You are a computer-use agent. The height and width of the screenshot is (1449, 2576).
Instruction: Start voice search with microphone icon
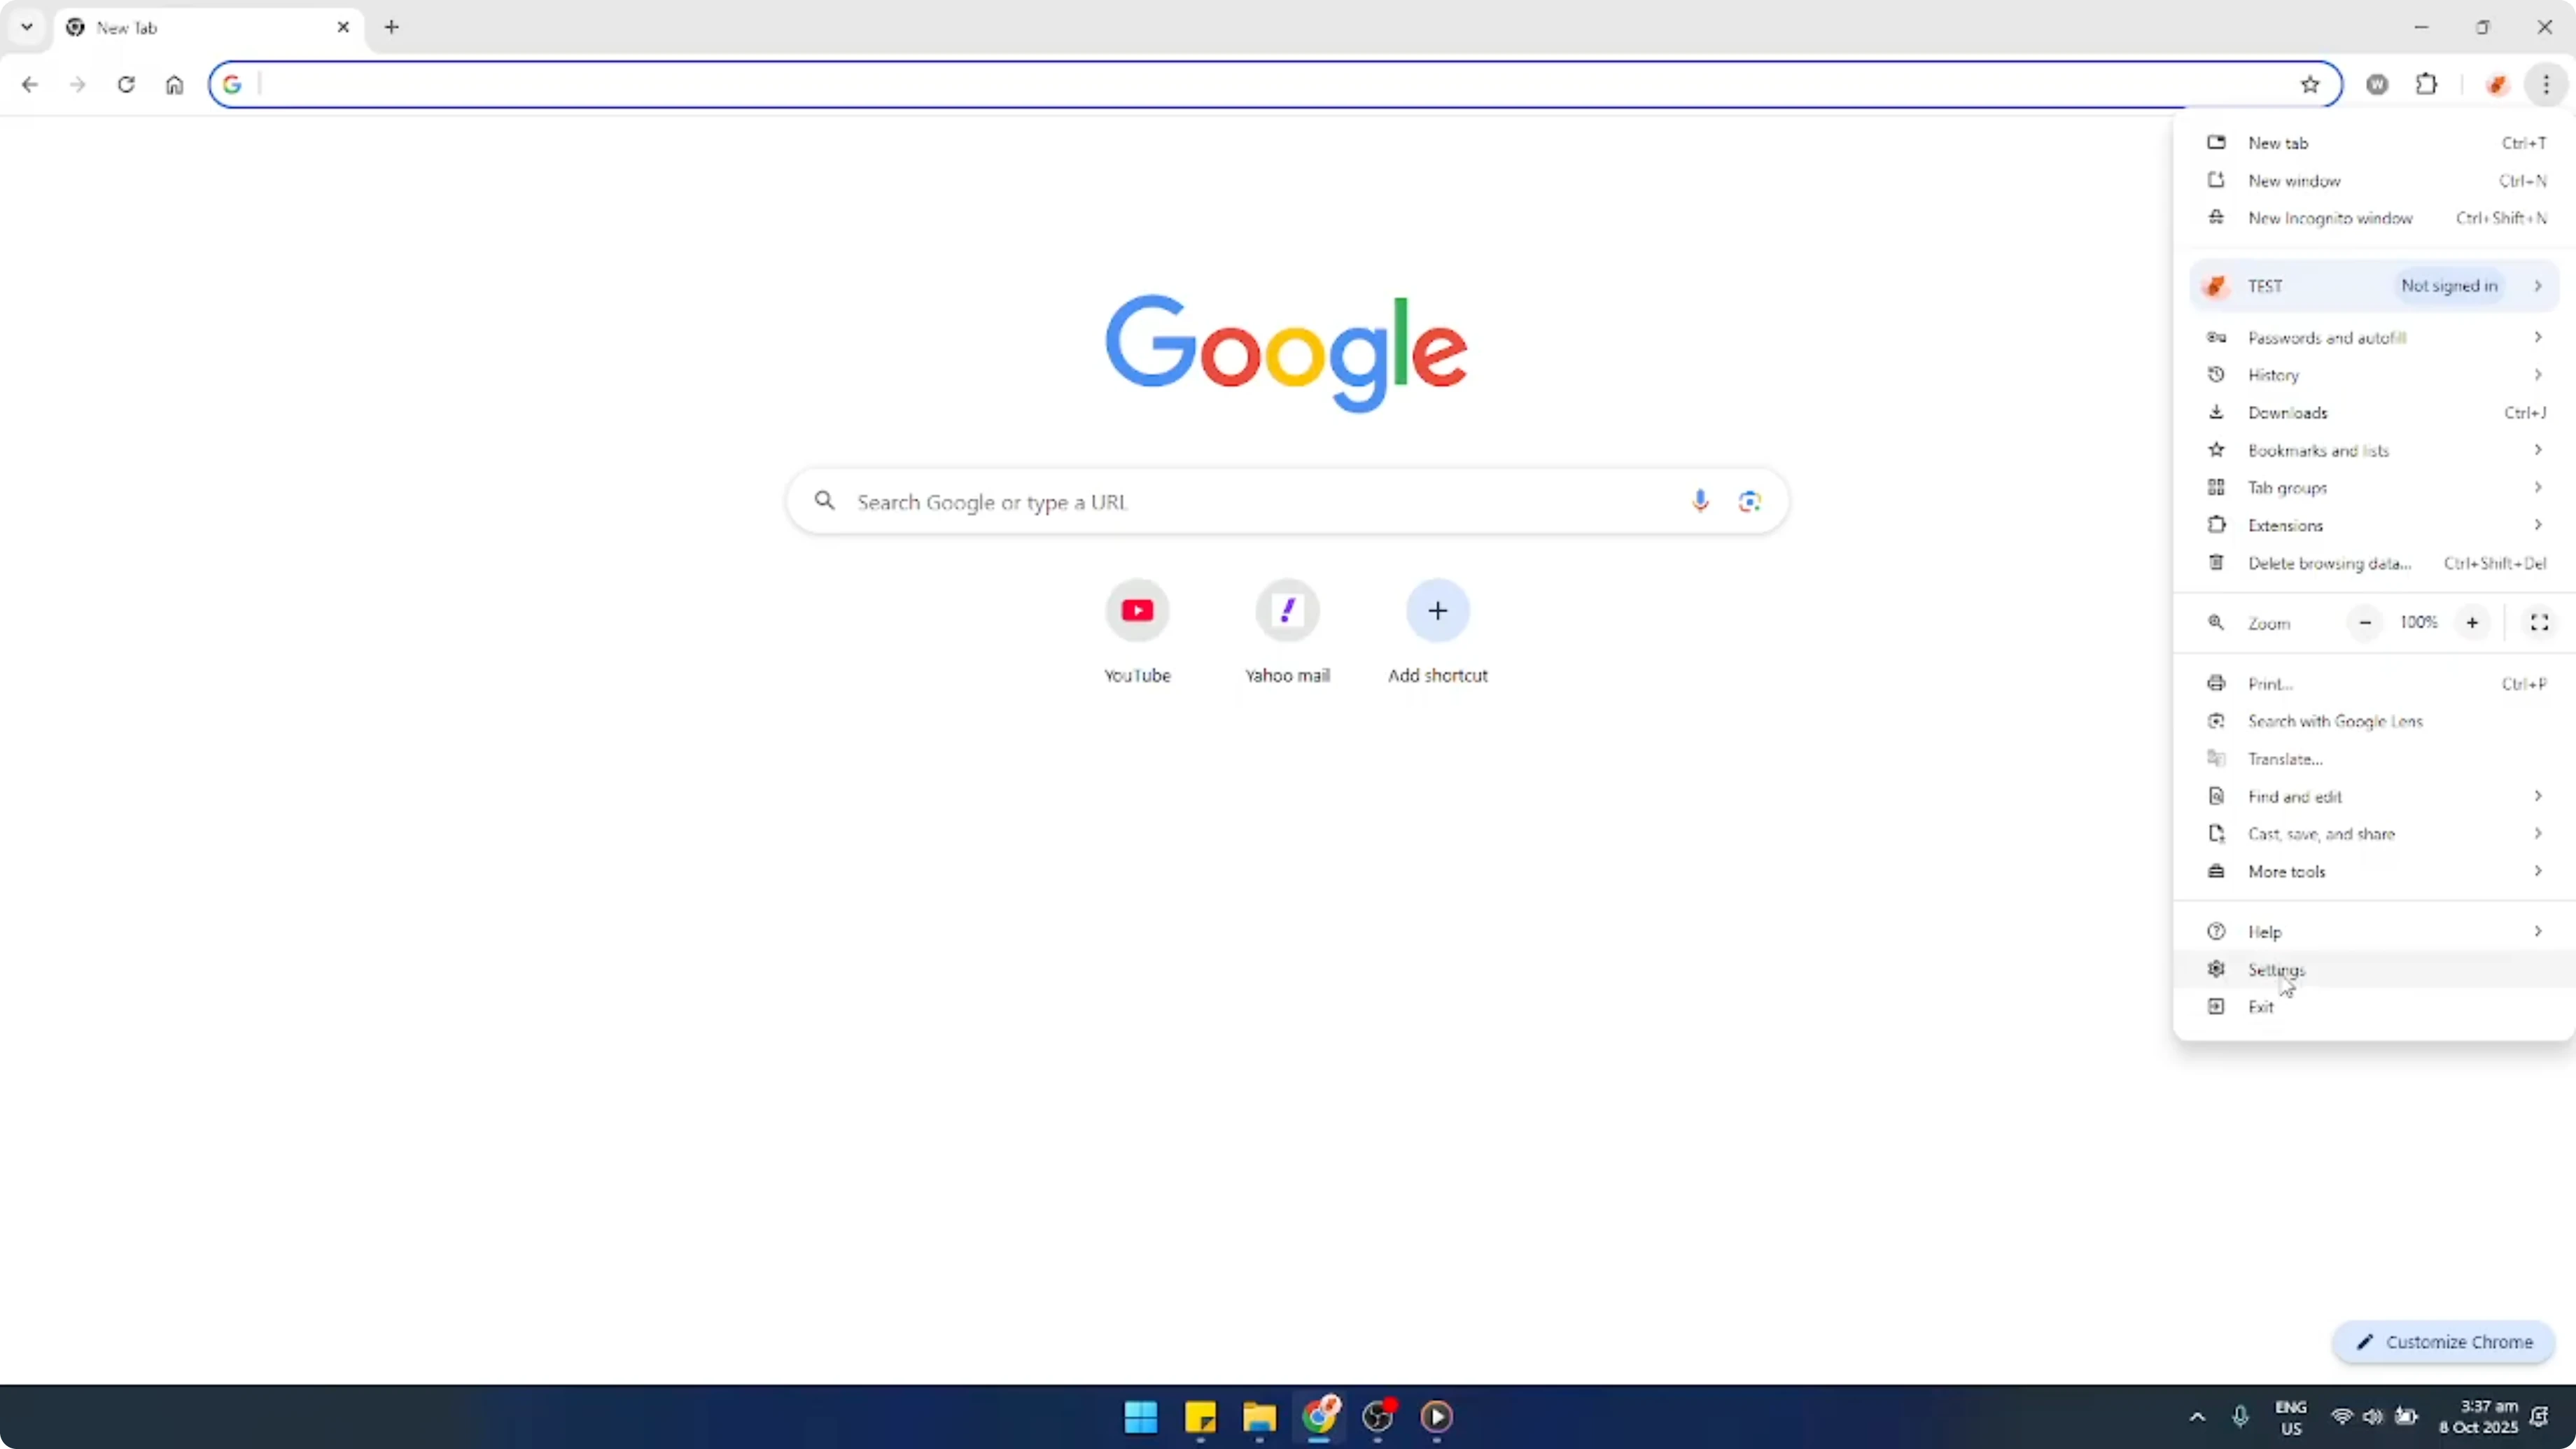click(1700, 501)
